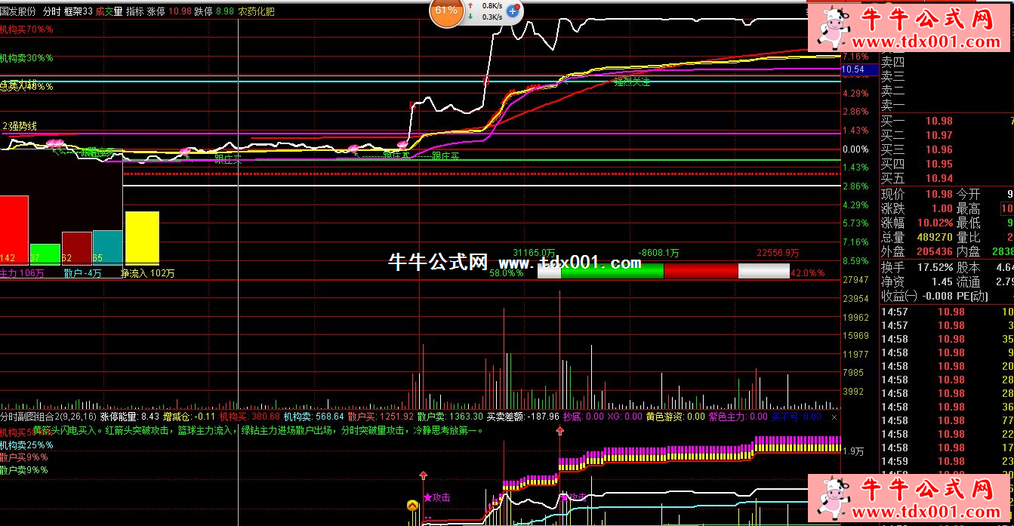Switch to 分时 view in top bar

51,11
